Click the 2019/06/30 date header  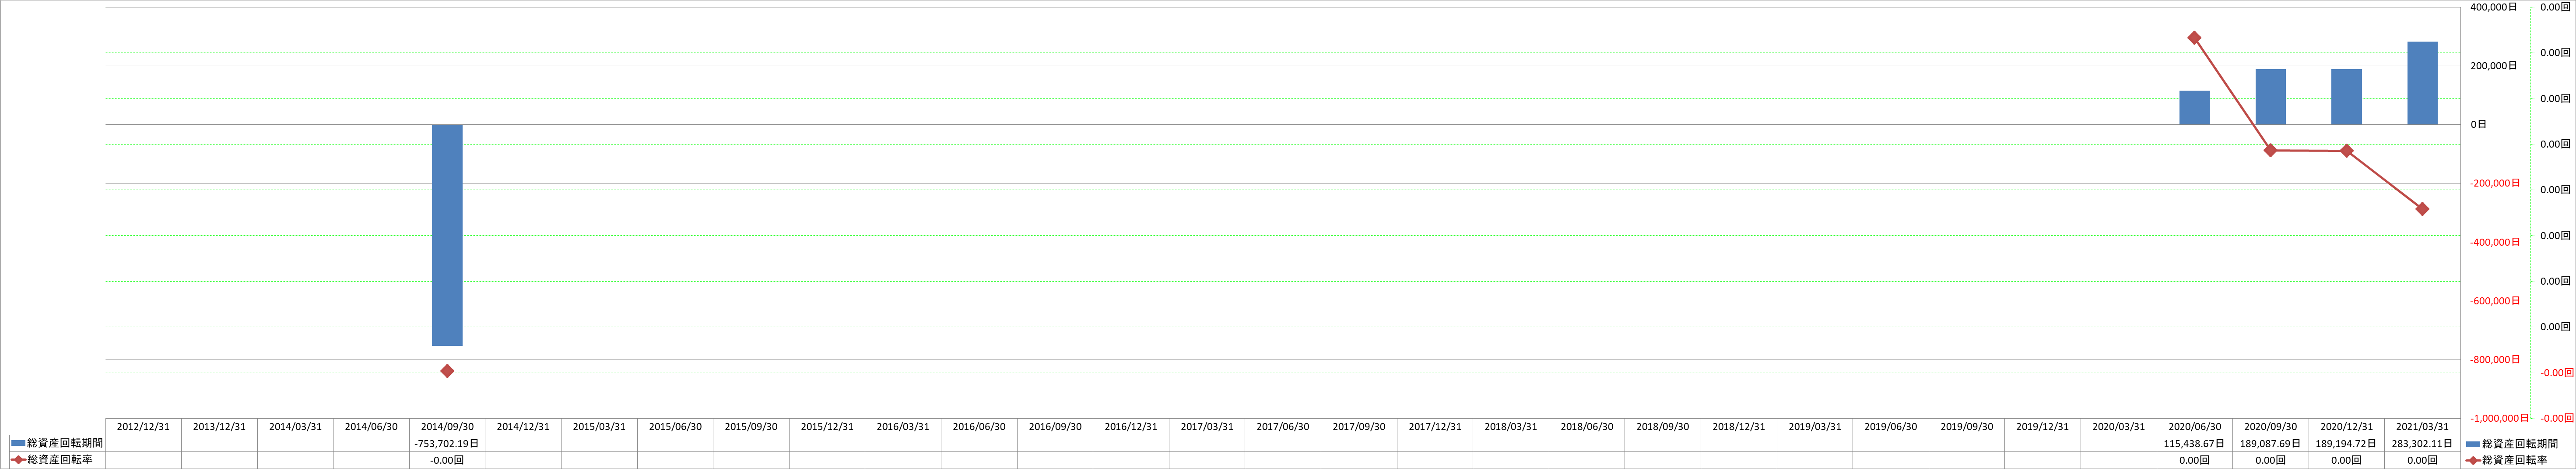point(1891,427)
